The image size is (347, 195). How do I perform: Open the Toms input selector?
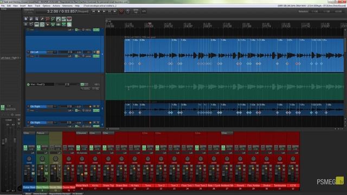point(148,153)
